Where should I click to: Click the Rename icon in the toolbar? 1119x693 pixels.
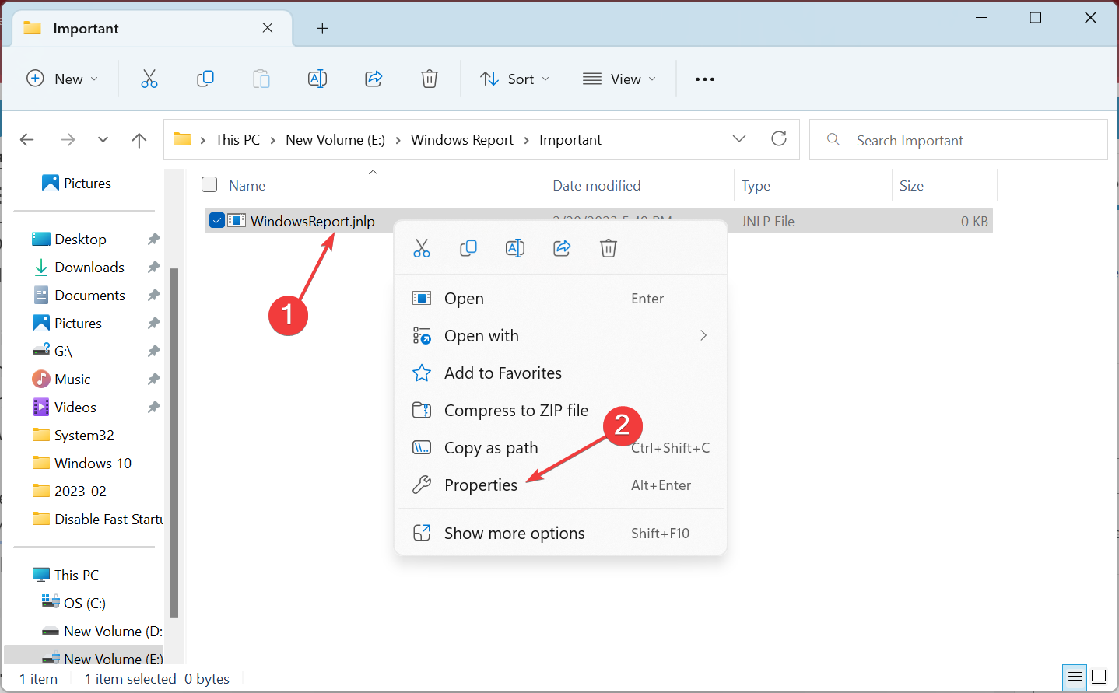click(317, 79)
